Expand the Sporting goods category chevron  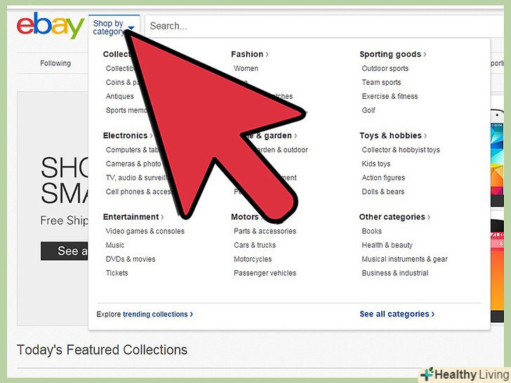[425, 55]
